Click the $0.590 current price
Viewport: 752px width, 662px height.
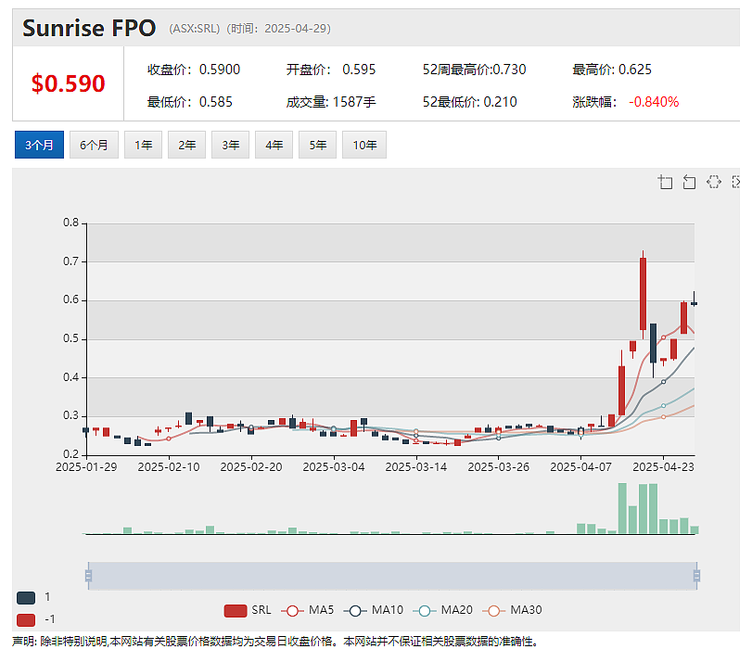tap(68, 83)
